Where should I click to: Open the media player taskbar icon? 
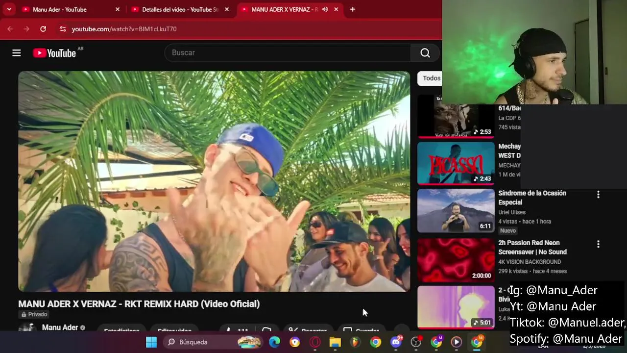click(x=456, y=342)
